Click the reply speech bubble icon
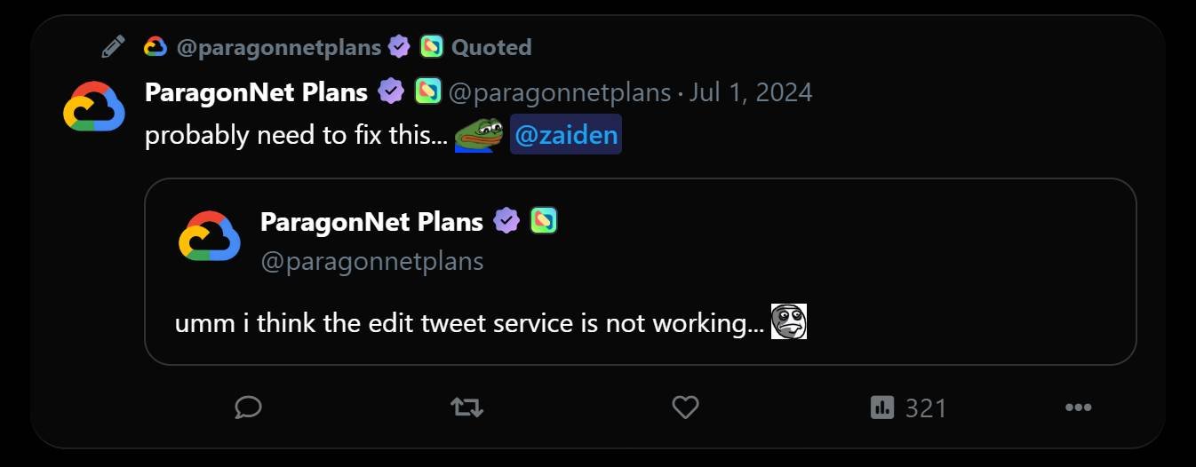The width and height of the screenshot is (1196, 467). (248, 408)
